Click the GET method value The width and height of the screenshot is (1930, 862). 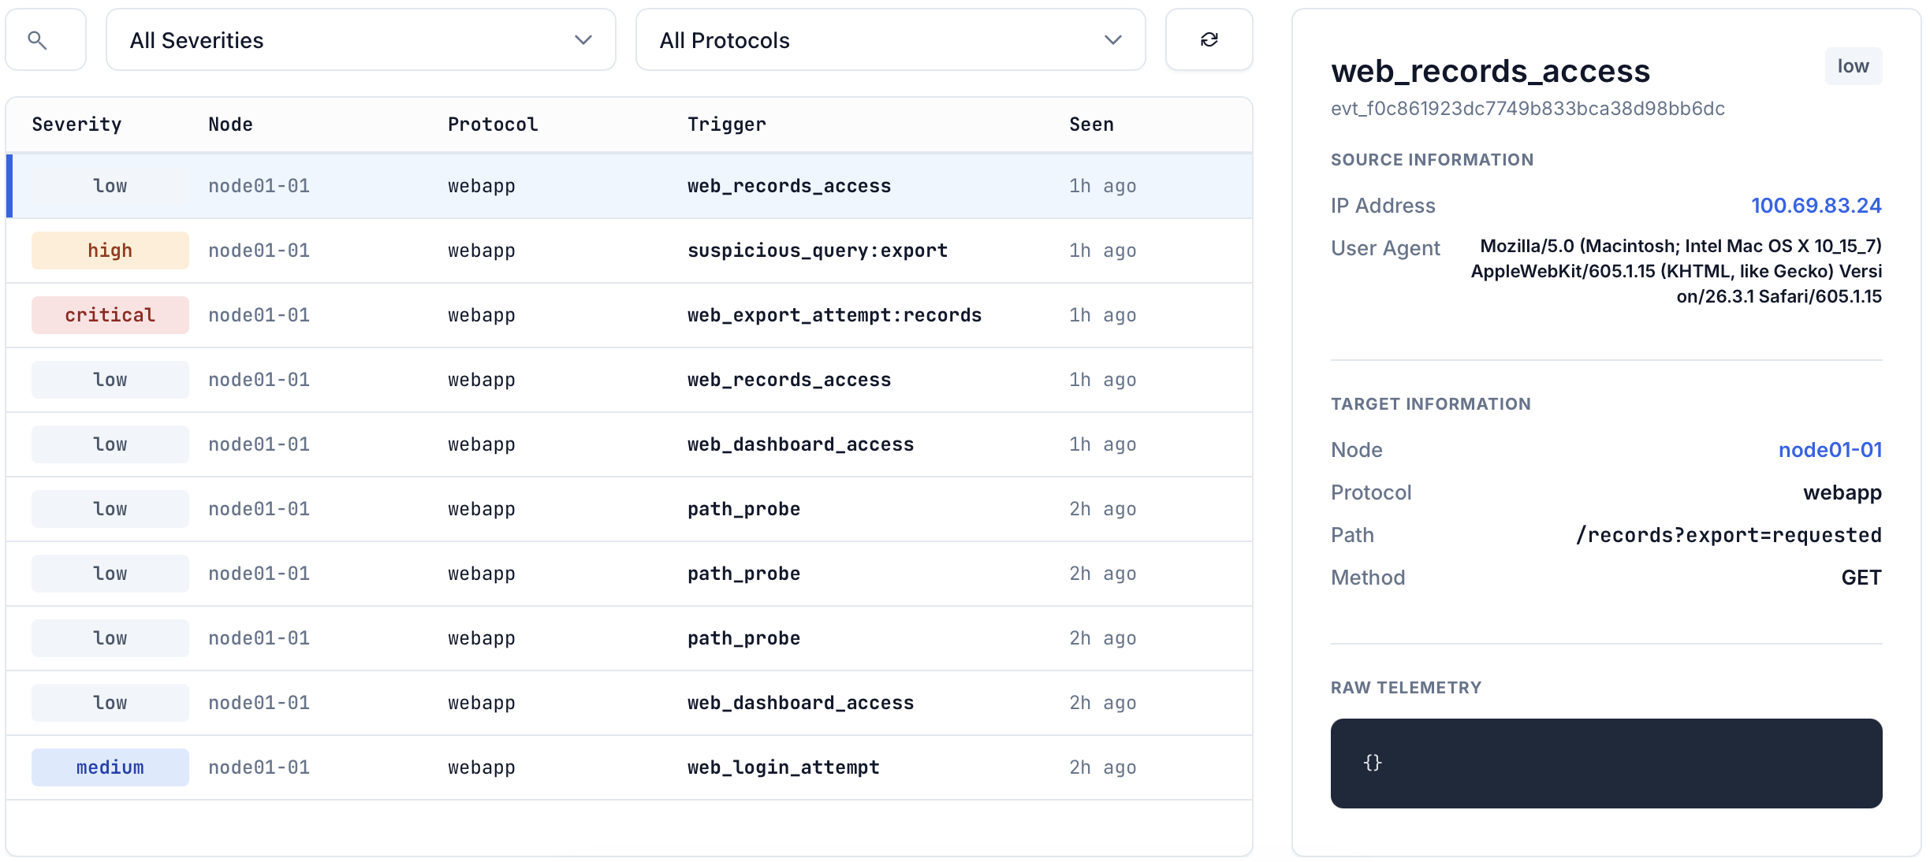coord(1861,578)
